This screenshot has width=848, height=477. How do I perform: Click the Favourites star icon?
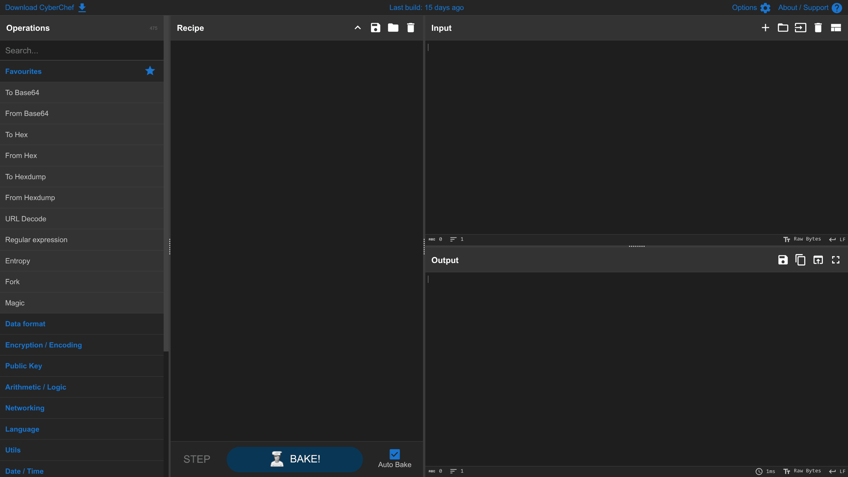[x=150, y=71]
